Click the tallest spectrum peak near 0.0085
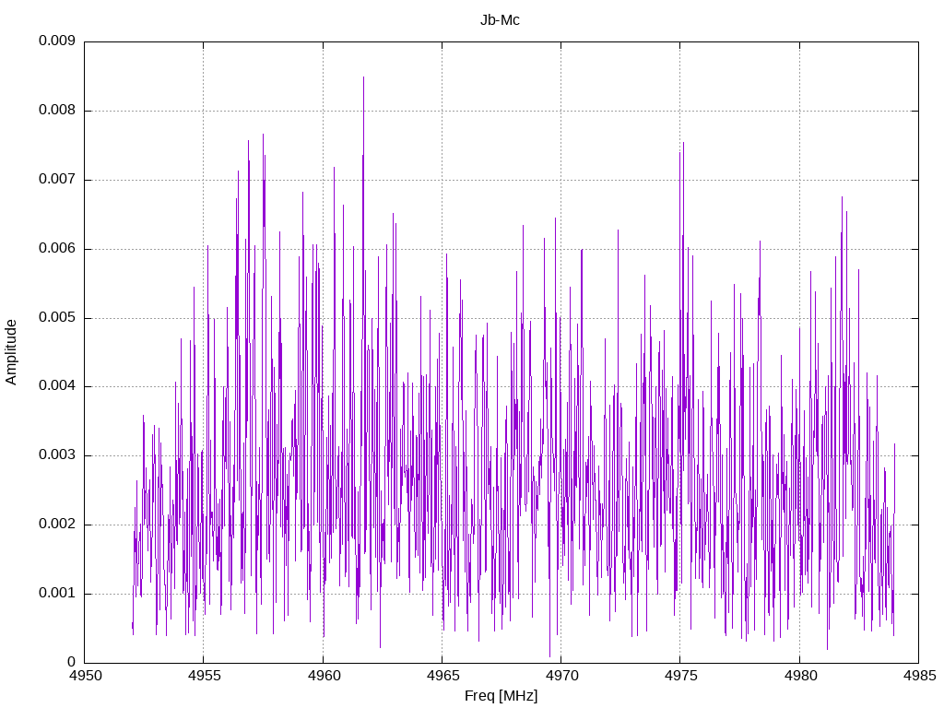The image size is (944, 708). [363, 79]
